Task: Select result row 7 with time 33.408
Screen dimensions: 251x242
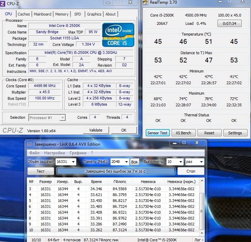Action: pos(113,212)
